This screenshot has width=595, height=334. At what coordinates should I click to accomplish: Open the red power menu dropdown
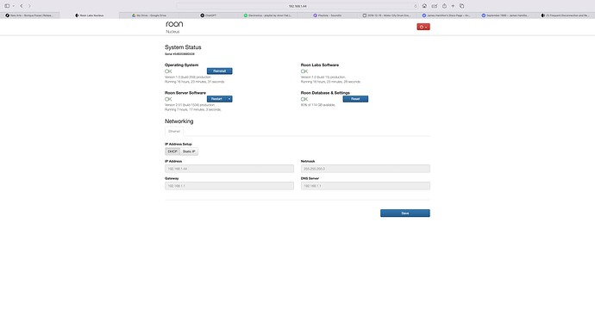pos(423,27)
